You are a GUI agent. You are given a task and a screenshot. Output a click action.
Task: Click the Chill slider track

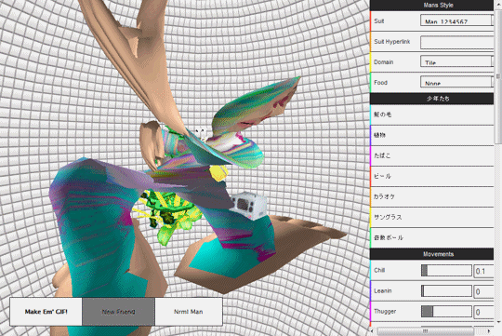pyautogui.click(x=446, y=271)
